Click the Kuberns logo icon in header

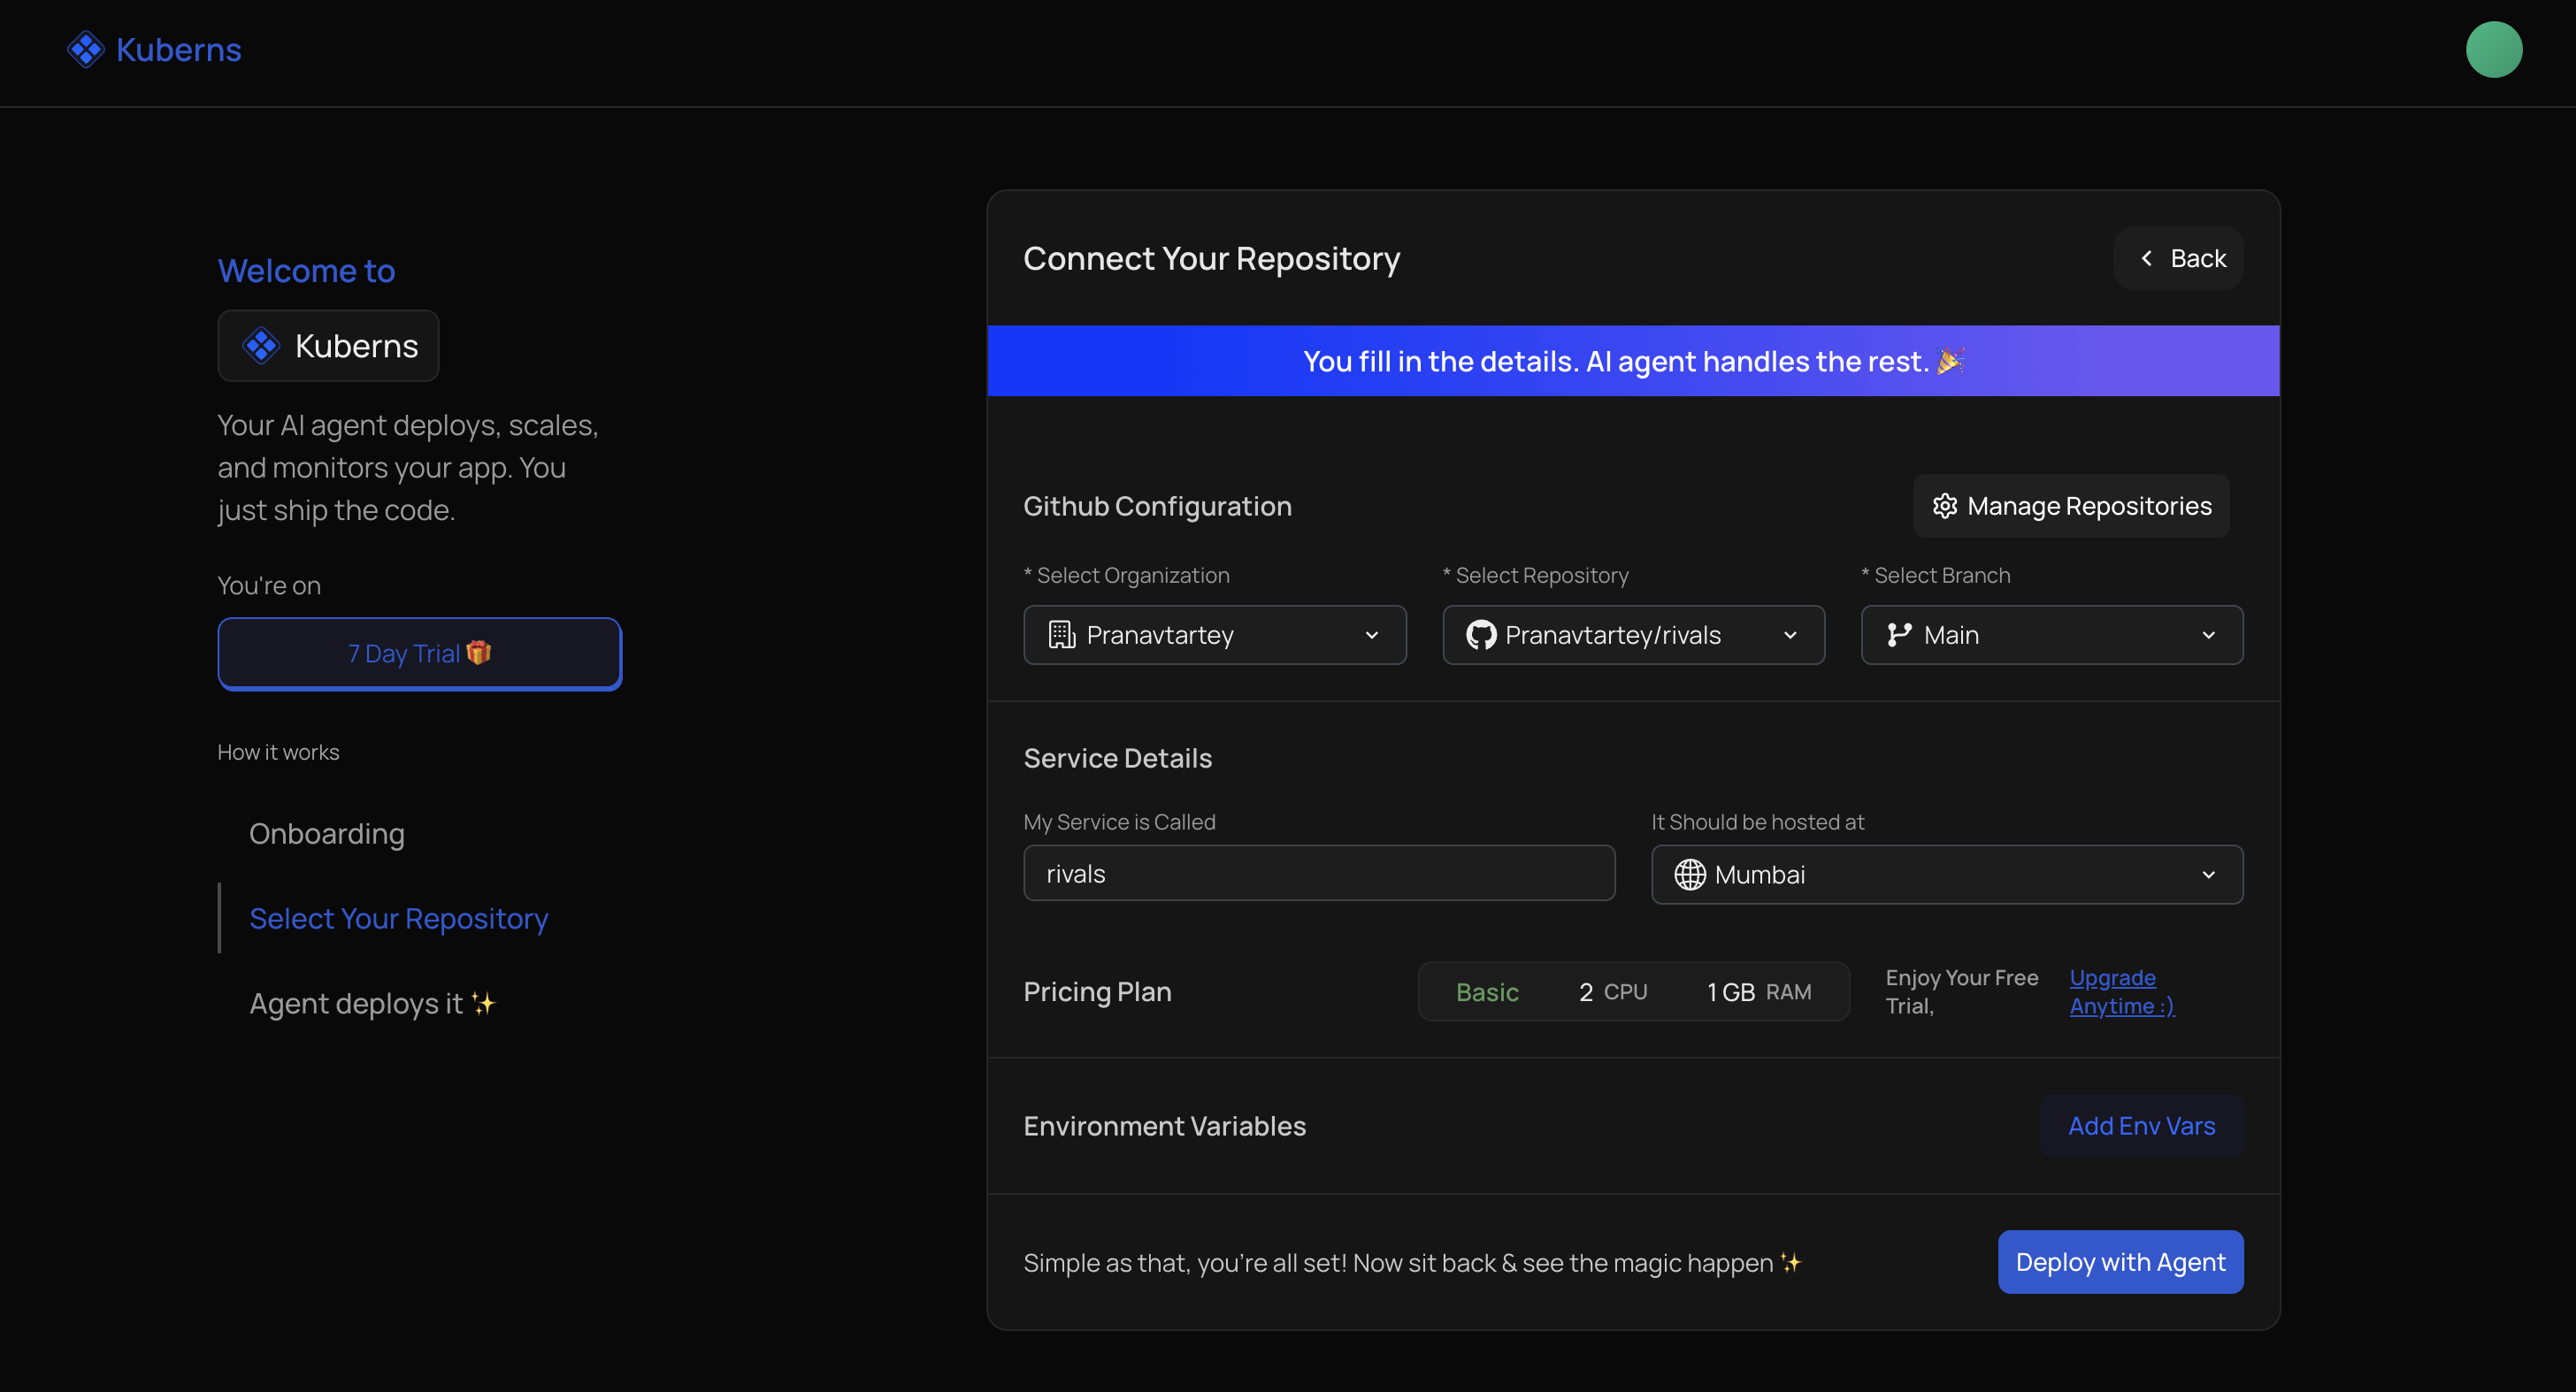click(x=86, y=49)
